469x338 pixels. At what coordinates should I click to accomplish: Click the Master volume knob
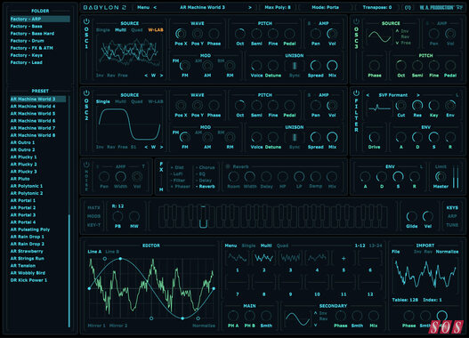(x=441, y=176)
